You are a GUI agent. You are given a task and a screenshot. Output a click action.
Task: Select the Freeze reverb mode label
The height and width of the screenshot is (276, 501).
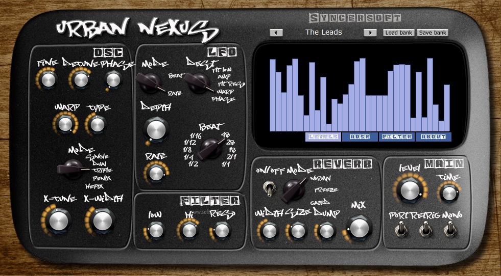coord(326,190)
